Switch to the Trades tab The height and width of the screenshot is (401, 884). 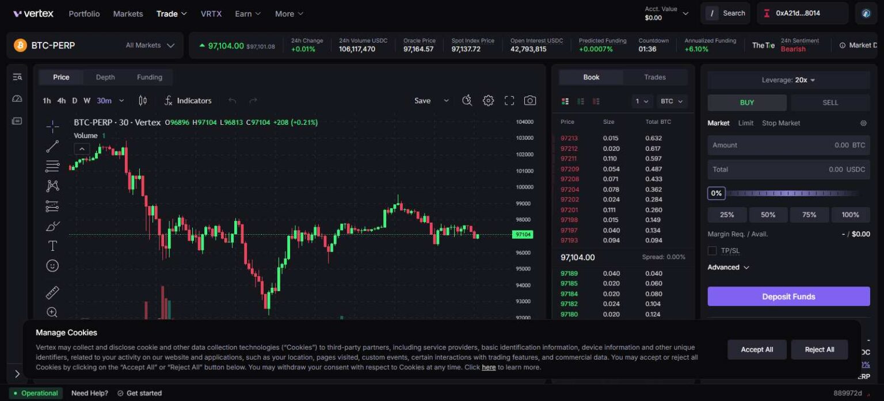click(654, 77)
